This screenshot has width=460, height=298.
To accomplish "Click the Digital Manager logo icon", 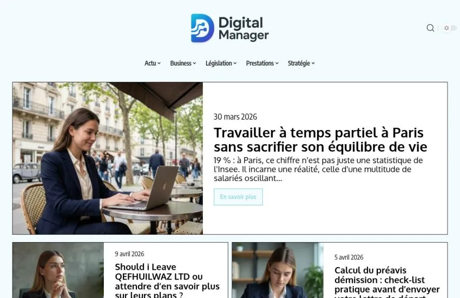I will (202, 28).
